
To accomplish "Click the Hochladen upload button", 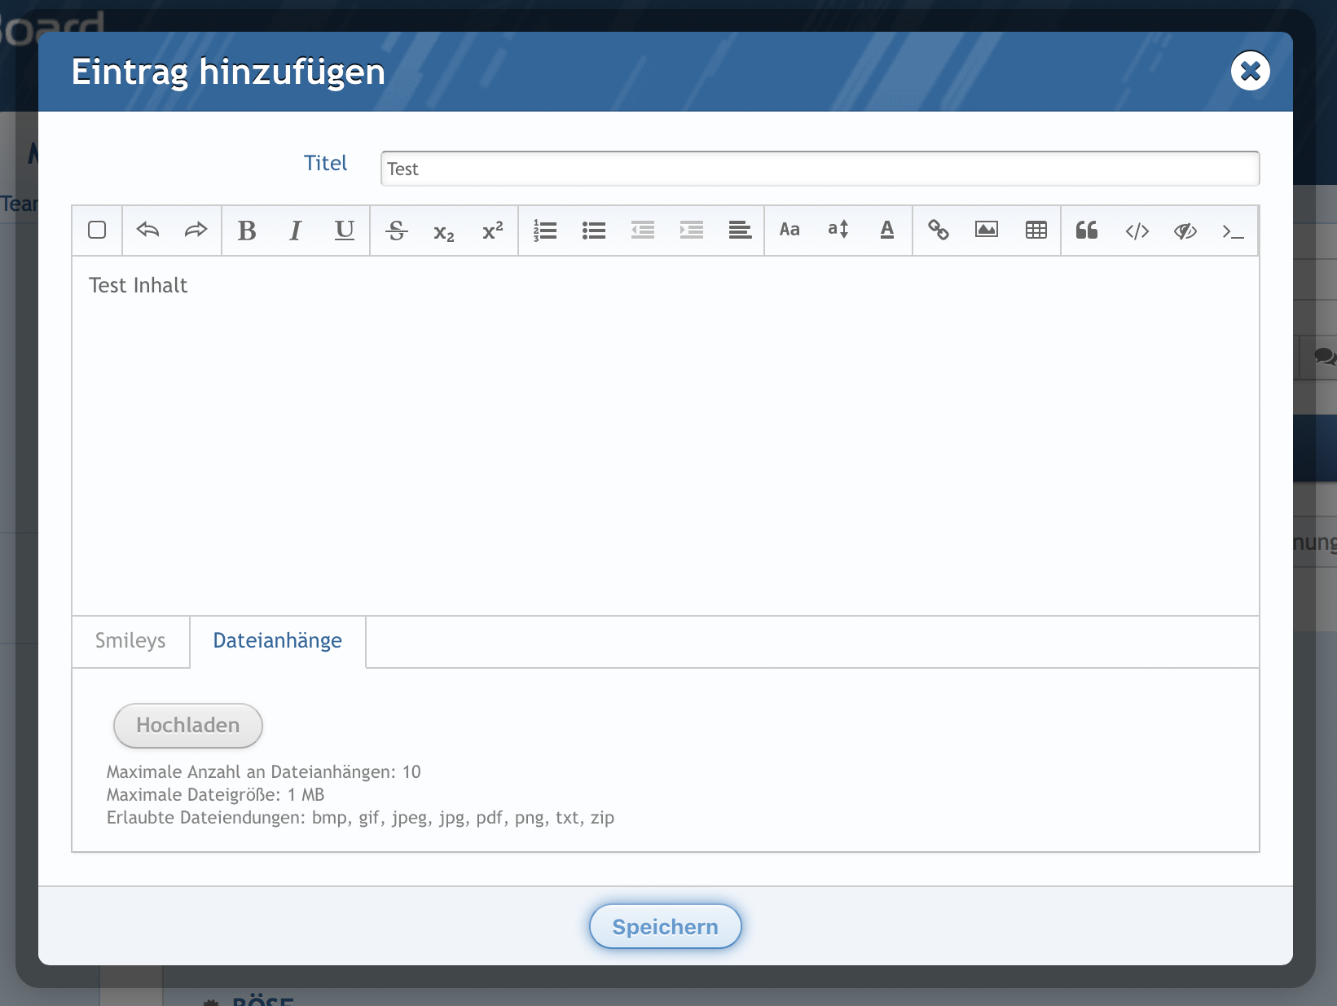I will (x=188, y=725).
